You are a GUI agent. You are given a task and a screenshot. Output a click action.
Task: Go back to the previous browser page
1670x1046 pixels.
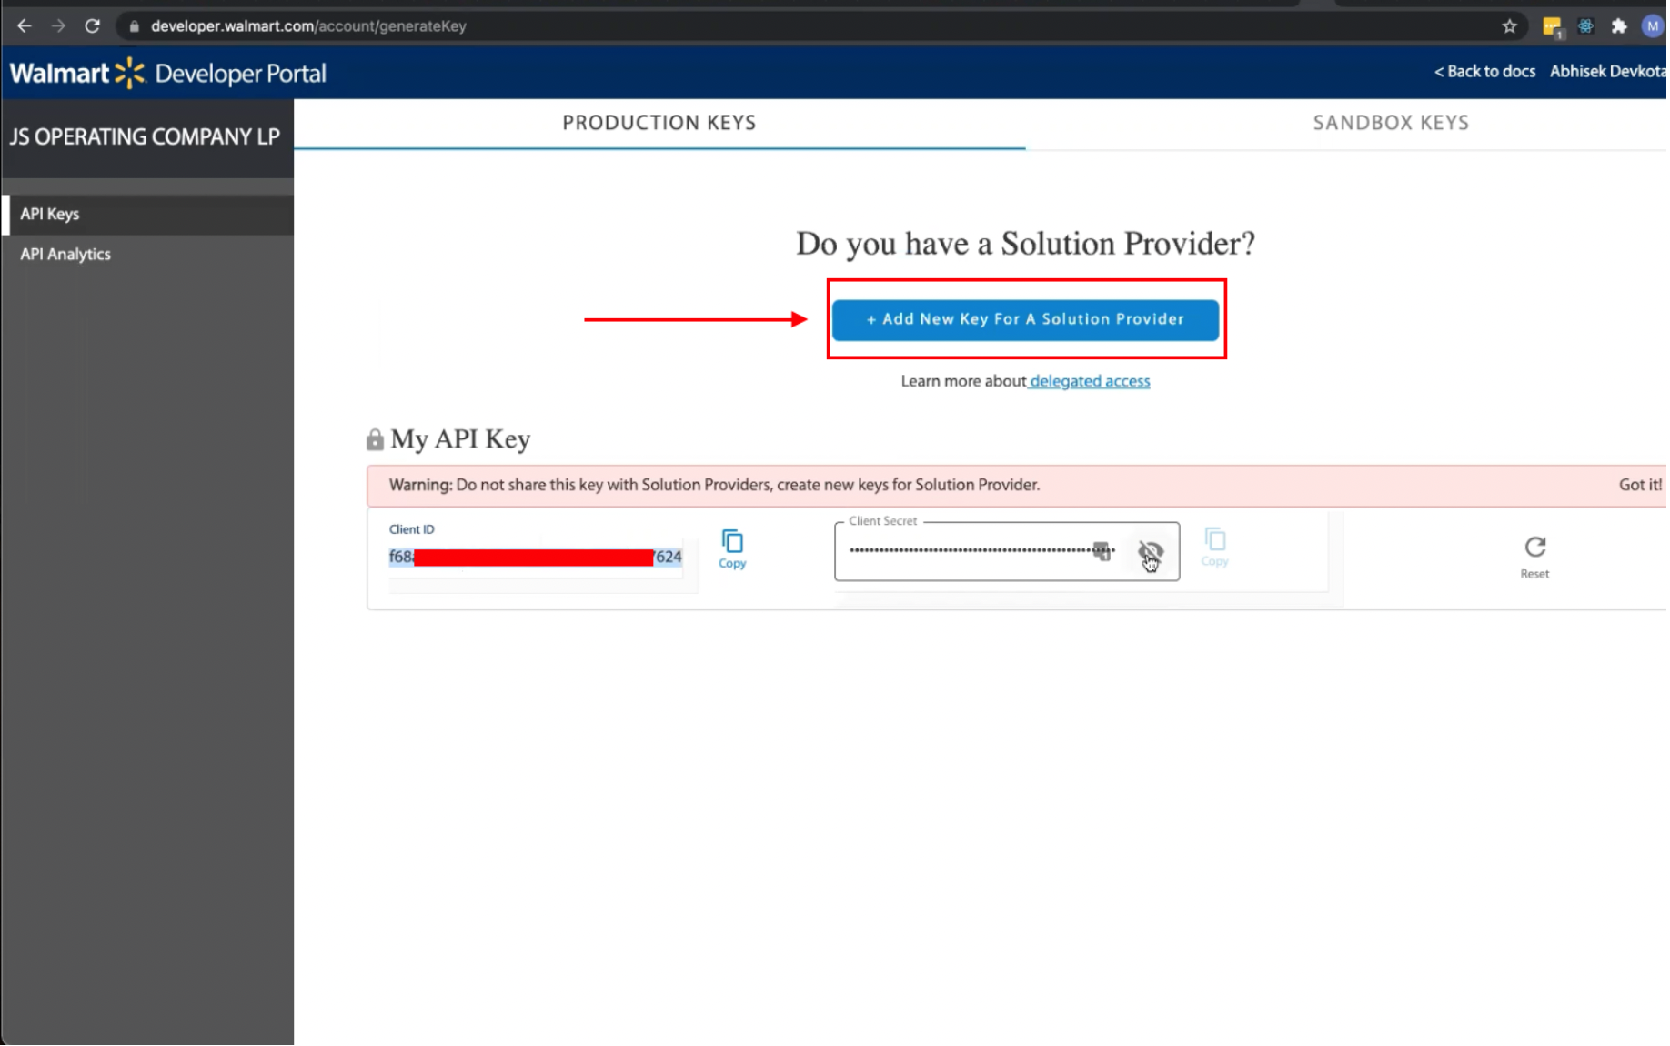click(x=25, y=26)
